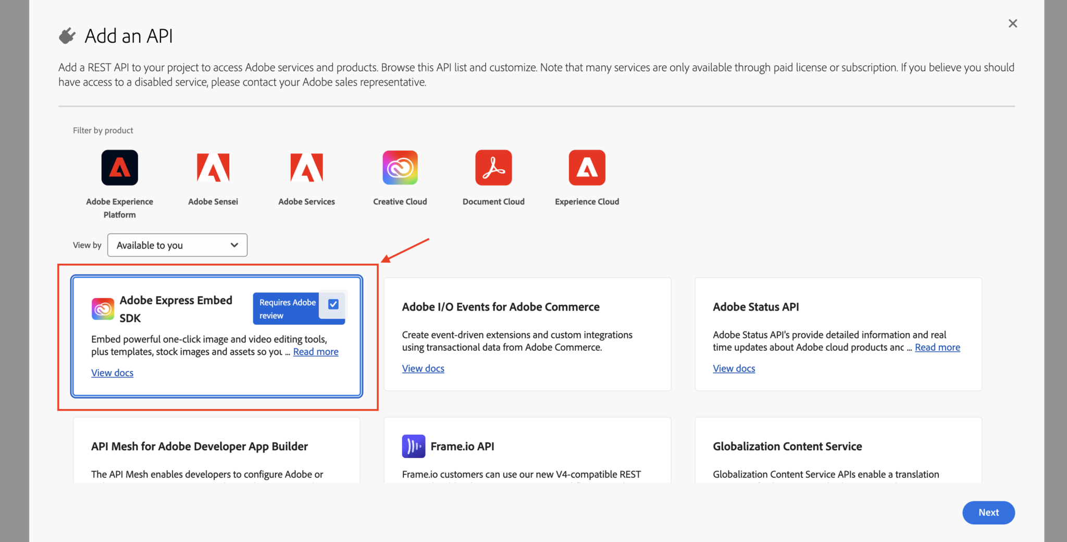Filter by Experience Cloud icon
The image size is (1067, 542).
587,167
